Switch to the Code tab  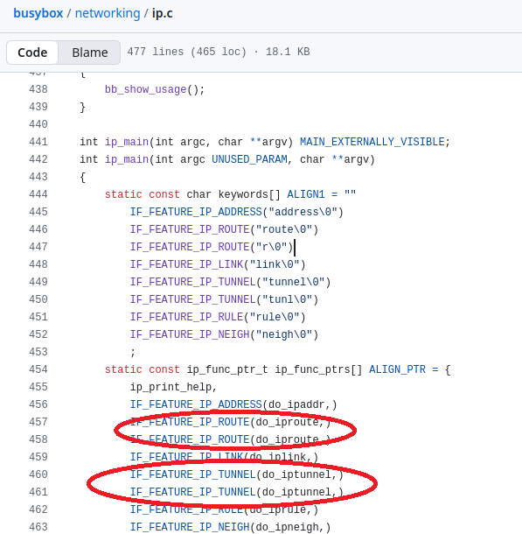pos(32,53)
